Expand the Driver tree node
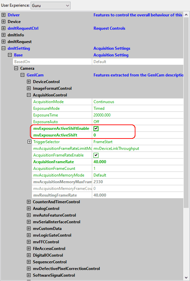190x281 pixels. point(3,15)
